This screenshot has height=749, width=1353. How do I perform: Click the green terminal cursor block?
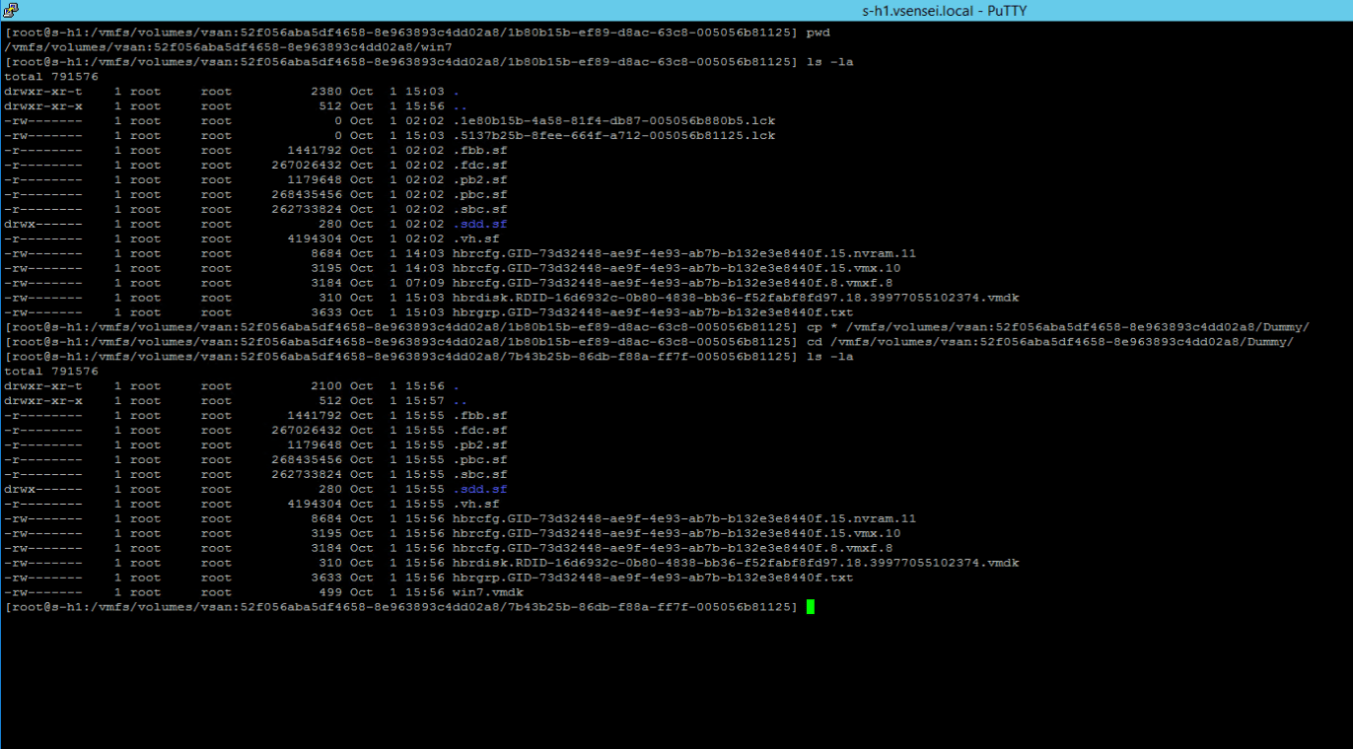(x=811, y=607)
